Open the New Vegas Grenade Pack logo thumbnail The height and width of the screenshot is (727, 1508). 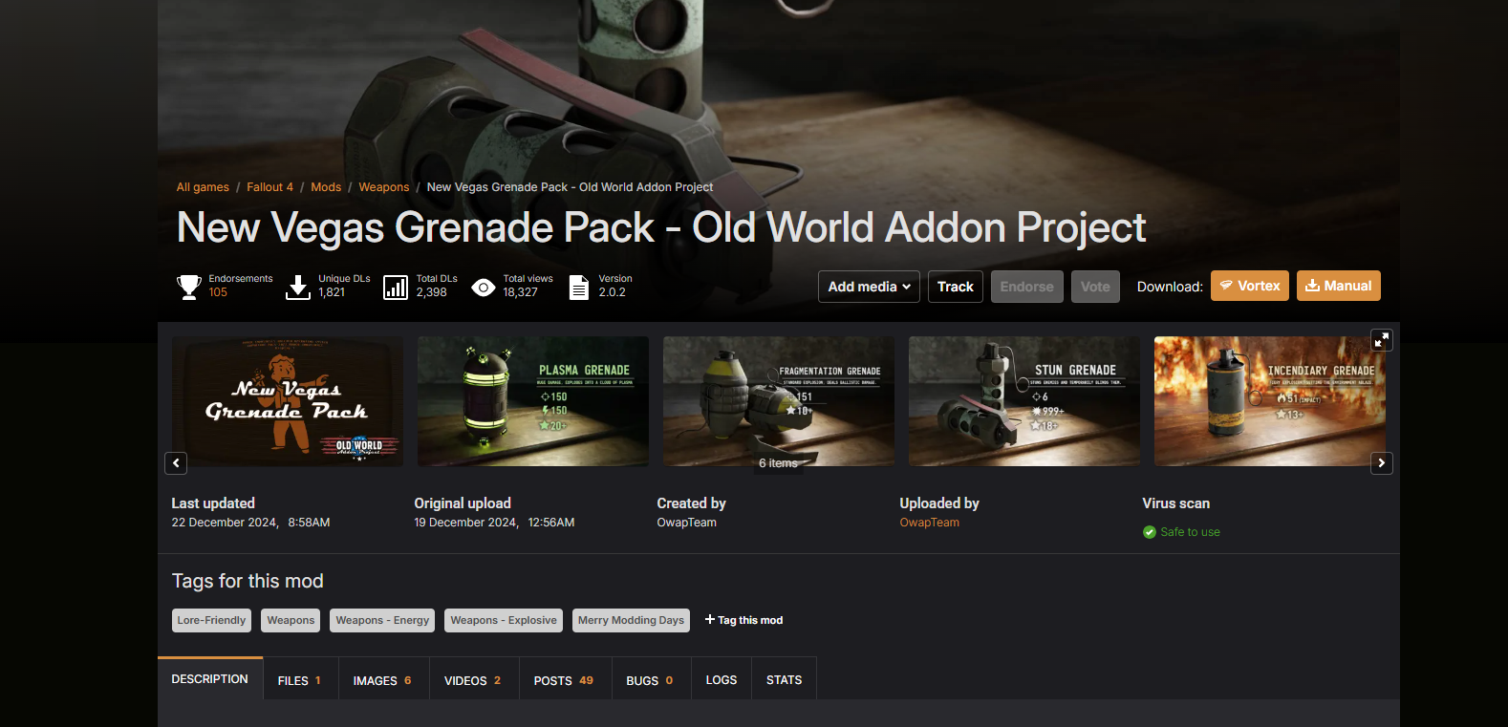point(288,401)
